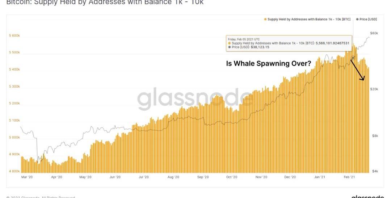Click the black downward arrow annotation
Viewport: 391px width, 198px height.
pos(358,70)
